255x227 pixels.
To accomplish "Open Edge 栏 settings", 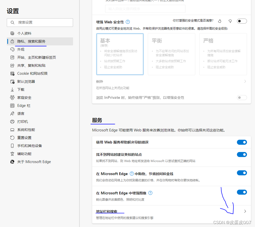I will [x=40, y=106].
